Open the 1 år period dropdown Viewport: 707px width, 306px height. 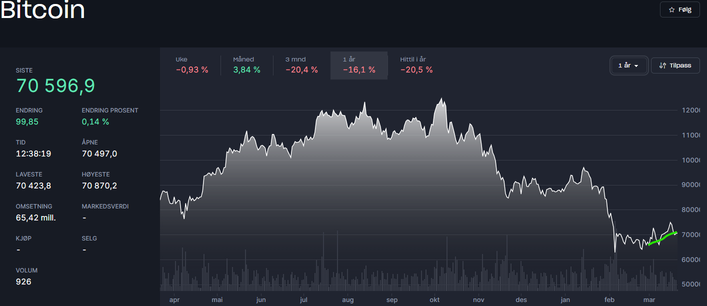pyautogui.click(x=629, y=65)
